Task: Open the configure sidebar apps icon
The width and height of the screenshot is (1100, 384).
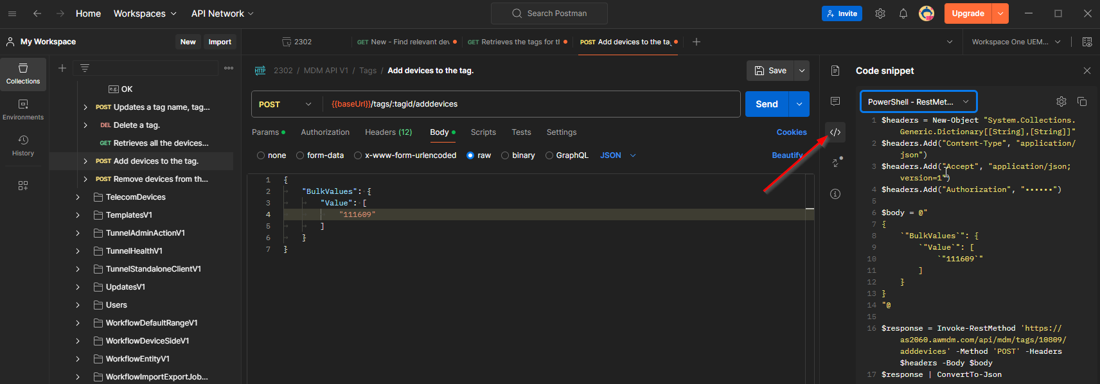Action: (x=23, y=186)
